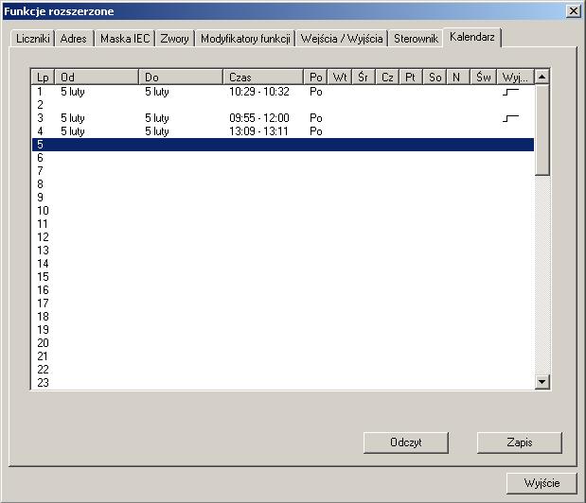
Task: Click the Do column header
Action: [181, 78]
